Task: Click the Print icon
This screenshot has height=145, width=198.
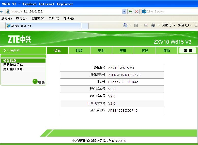Action: 153,25
